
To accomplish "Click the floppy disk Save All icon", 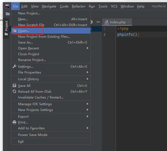I will [14, 85].
